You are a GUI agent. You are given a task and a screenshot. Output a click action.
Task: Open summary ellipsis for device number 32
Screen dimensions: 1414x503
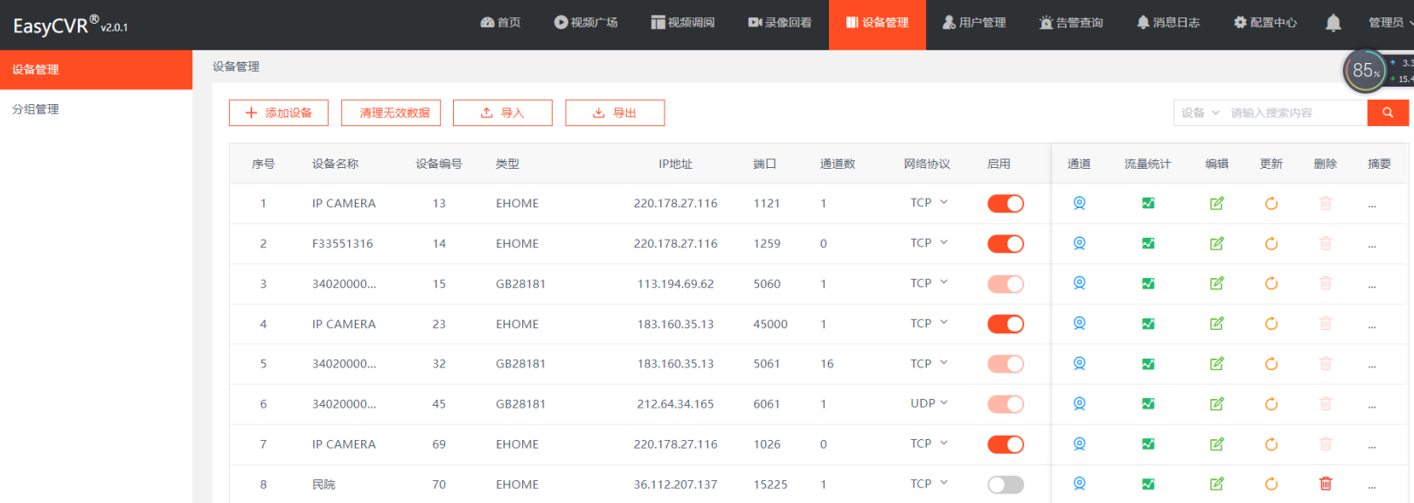click(1372, 366)
